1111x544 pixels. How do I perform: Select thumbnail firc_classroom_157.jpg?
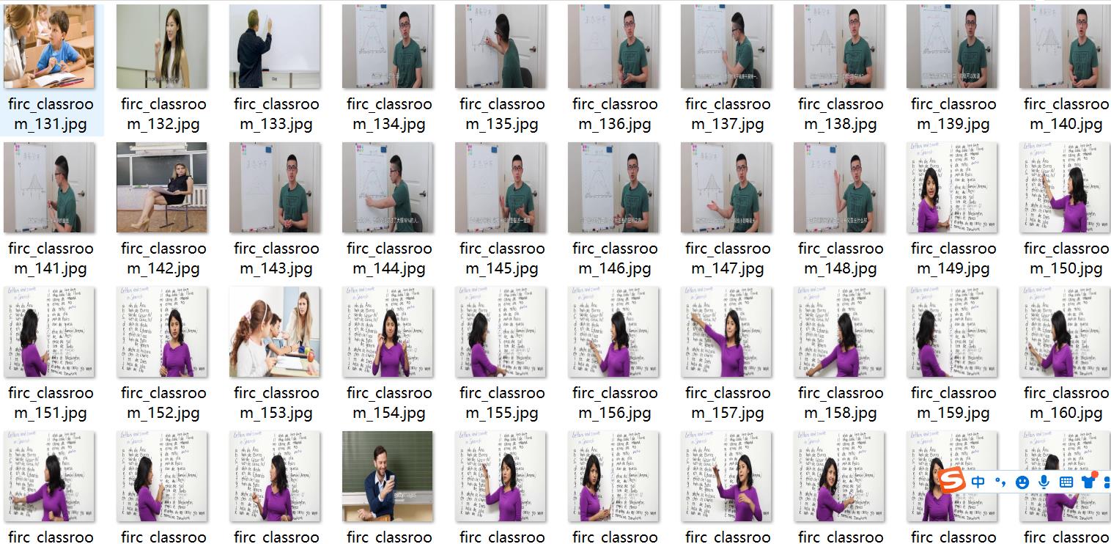[x=726, y=332]
